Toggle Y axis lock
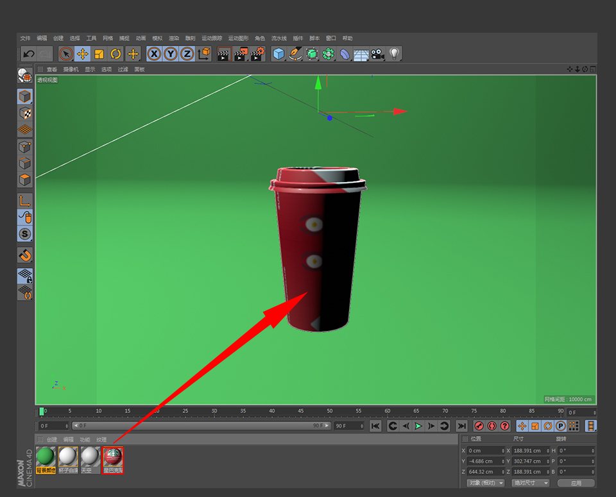 click(171, 55)
